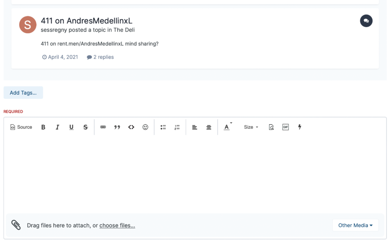Apply underline formatting
Image resolution: width=391 pixels, height=244 pixels.
(71, 127)
